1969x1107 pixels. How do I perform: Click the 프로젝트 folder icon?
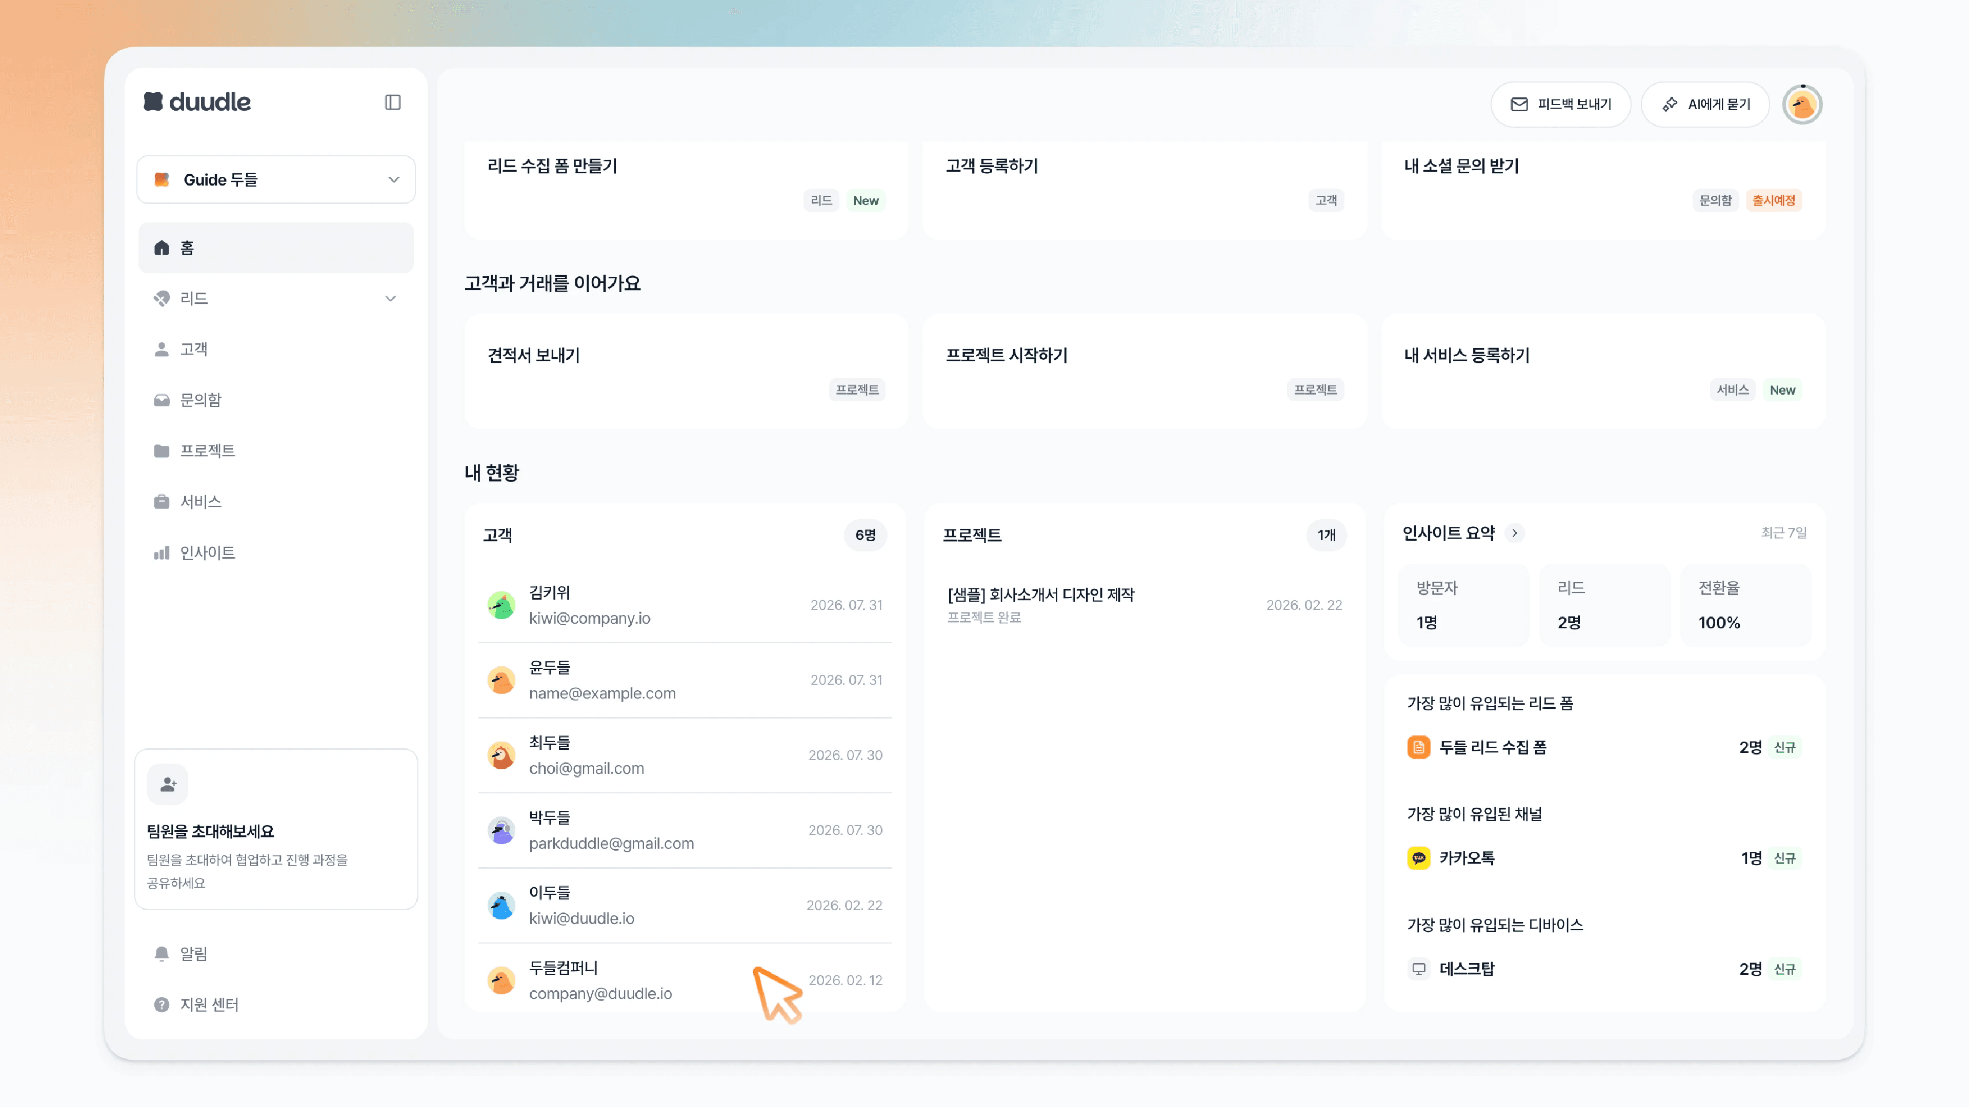click(162, 451)
